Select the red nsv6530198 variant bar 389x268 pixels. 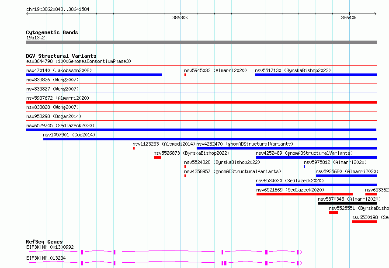(364, 222)
